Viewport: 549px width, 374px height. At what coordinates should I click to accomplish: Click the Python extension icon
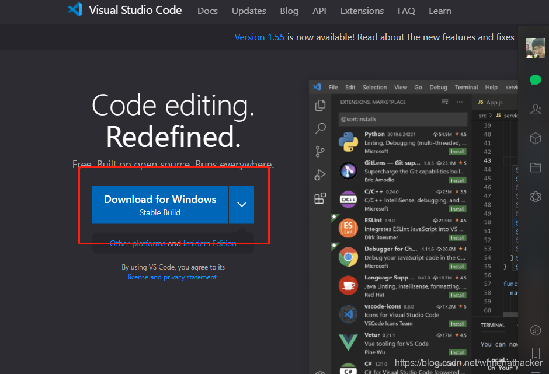click(x=348, y=142)
